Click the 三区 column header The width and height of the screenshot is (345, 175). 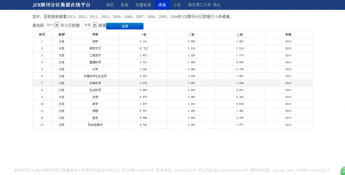[x=240, y=34]
